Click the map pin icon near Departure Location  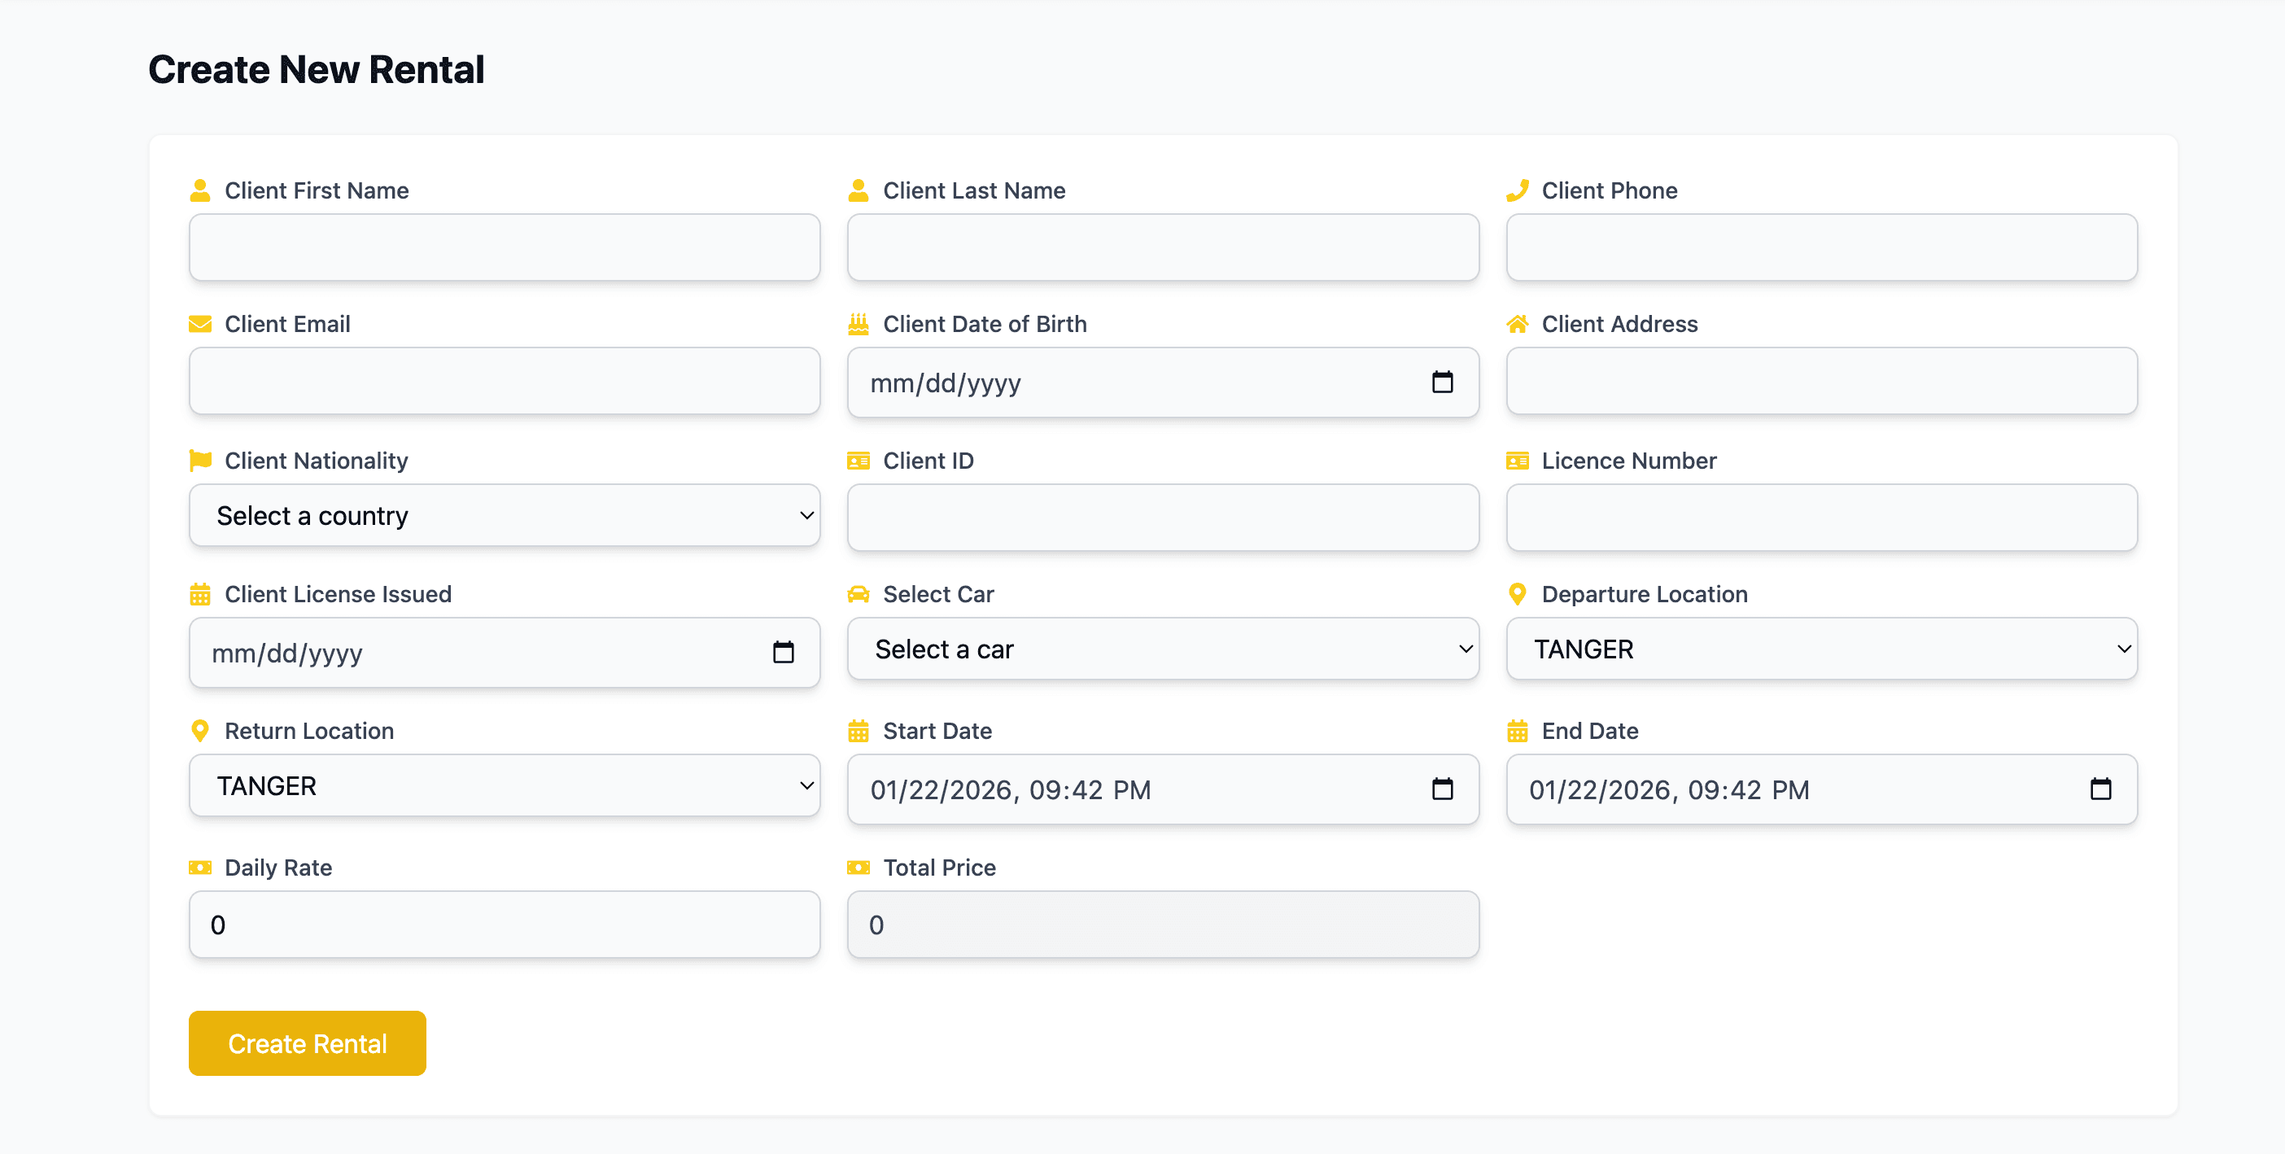[x=1517, y=594]
